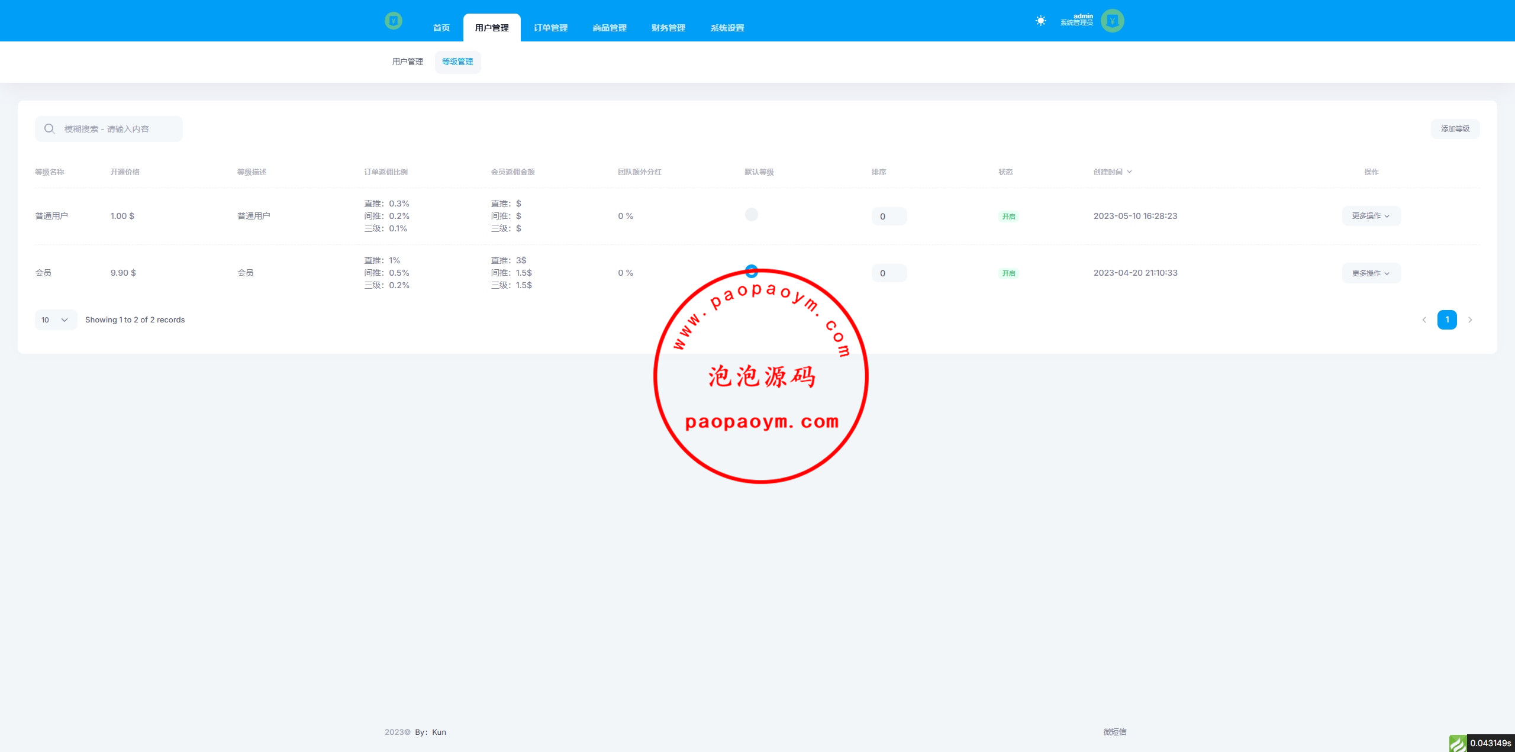
Task: Open the 微短信 footer link
Action: coord(1114,732)
